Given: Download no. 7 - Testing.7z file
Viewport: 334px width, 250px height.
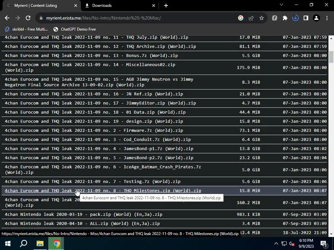Looking at the screenshot, I should 92,182.
